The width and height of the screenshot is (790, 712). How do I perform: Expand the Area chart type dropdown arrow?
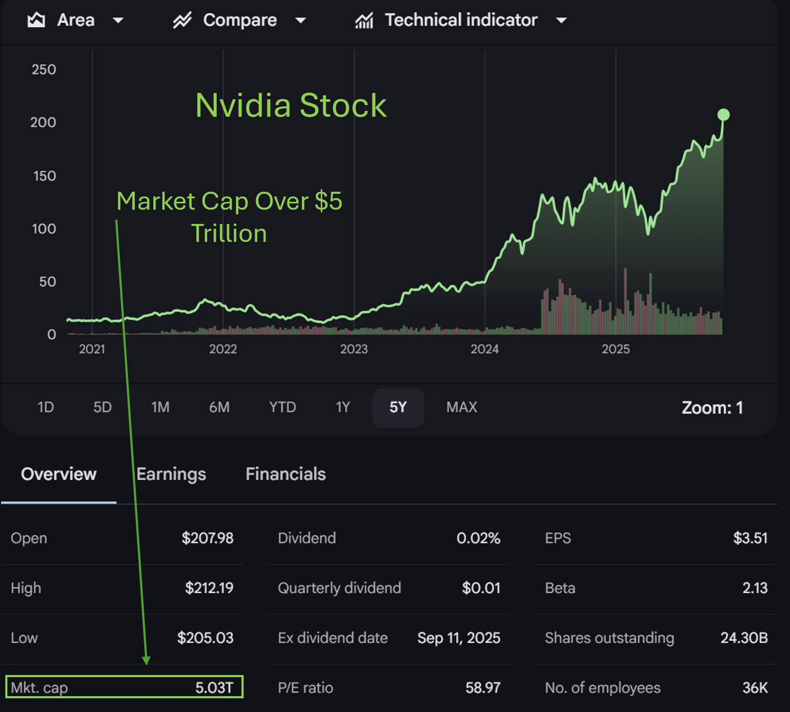point(118,21)
